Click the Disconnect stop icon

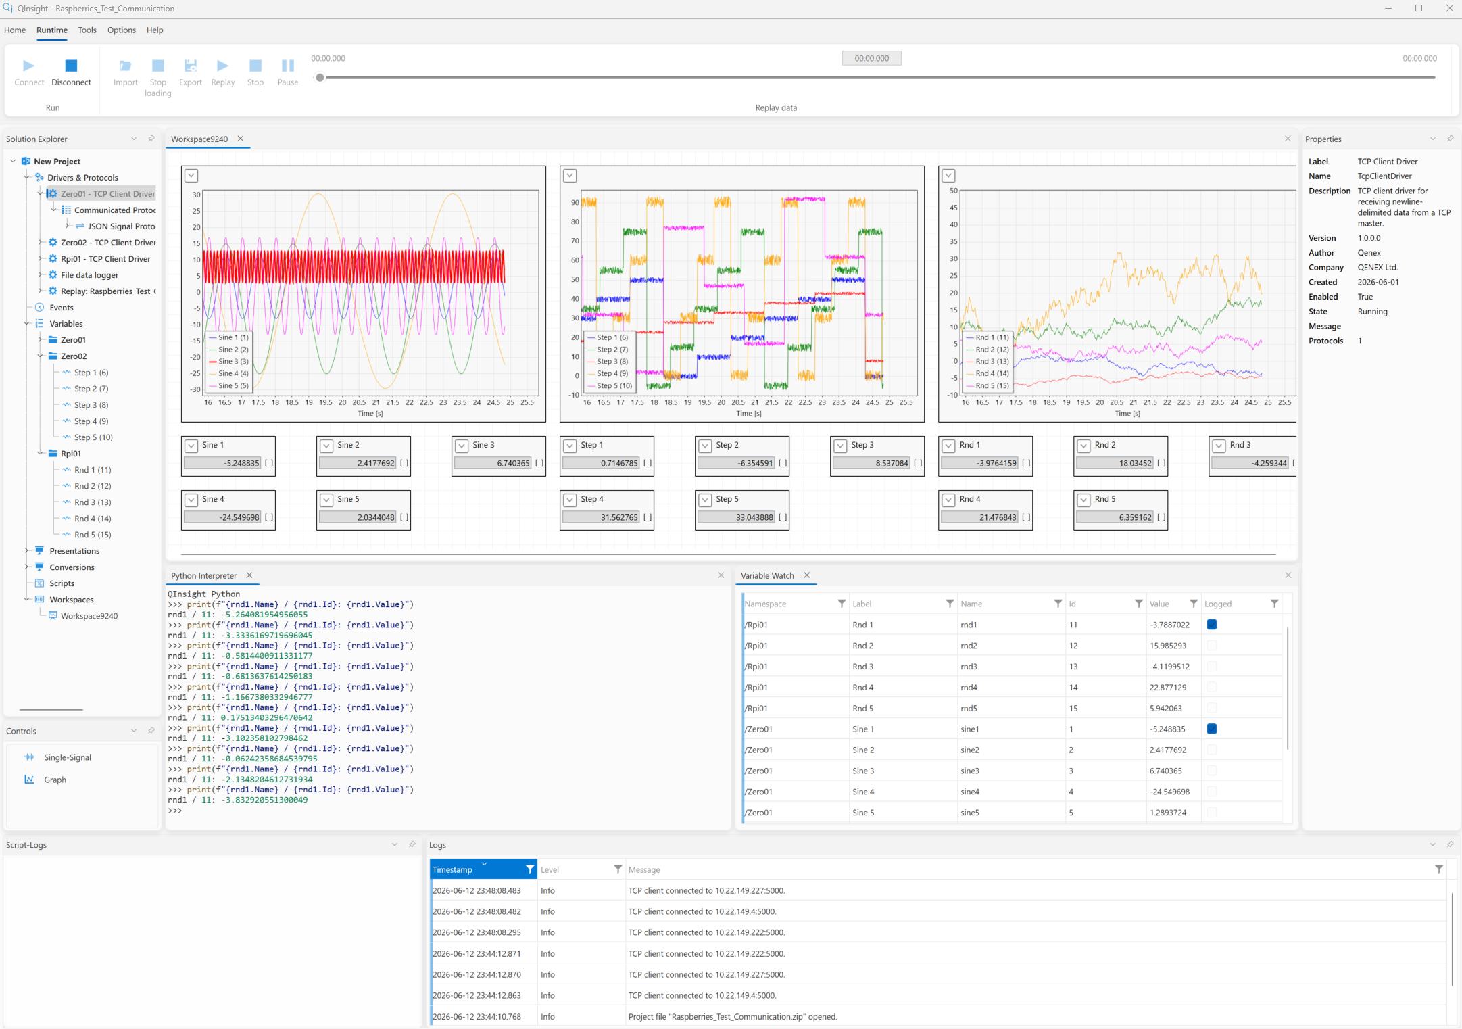(71, 66)
